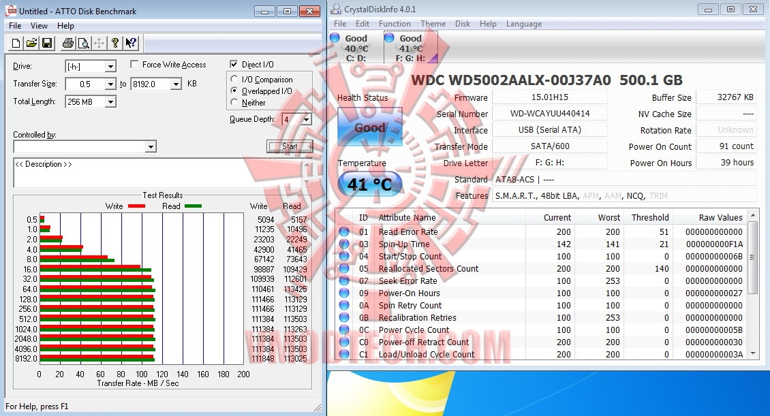Click status orb for Read Error Rate

coord(343,231)
